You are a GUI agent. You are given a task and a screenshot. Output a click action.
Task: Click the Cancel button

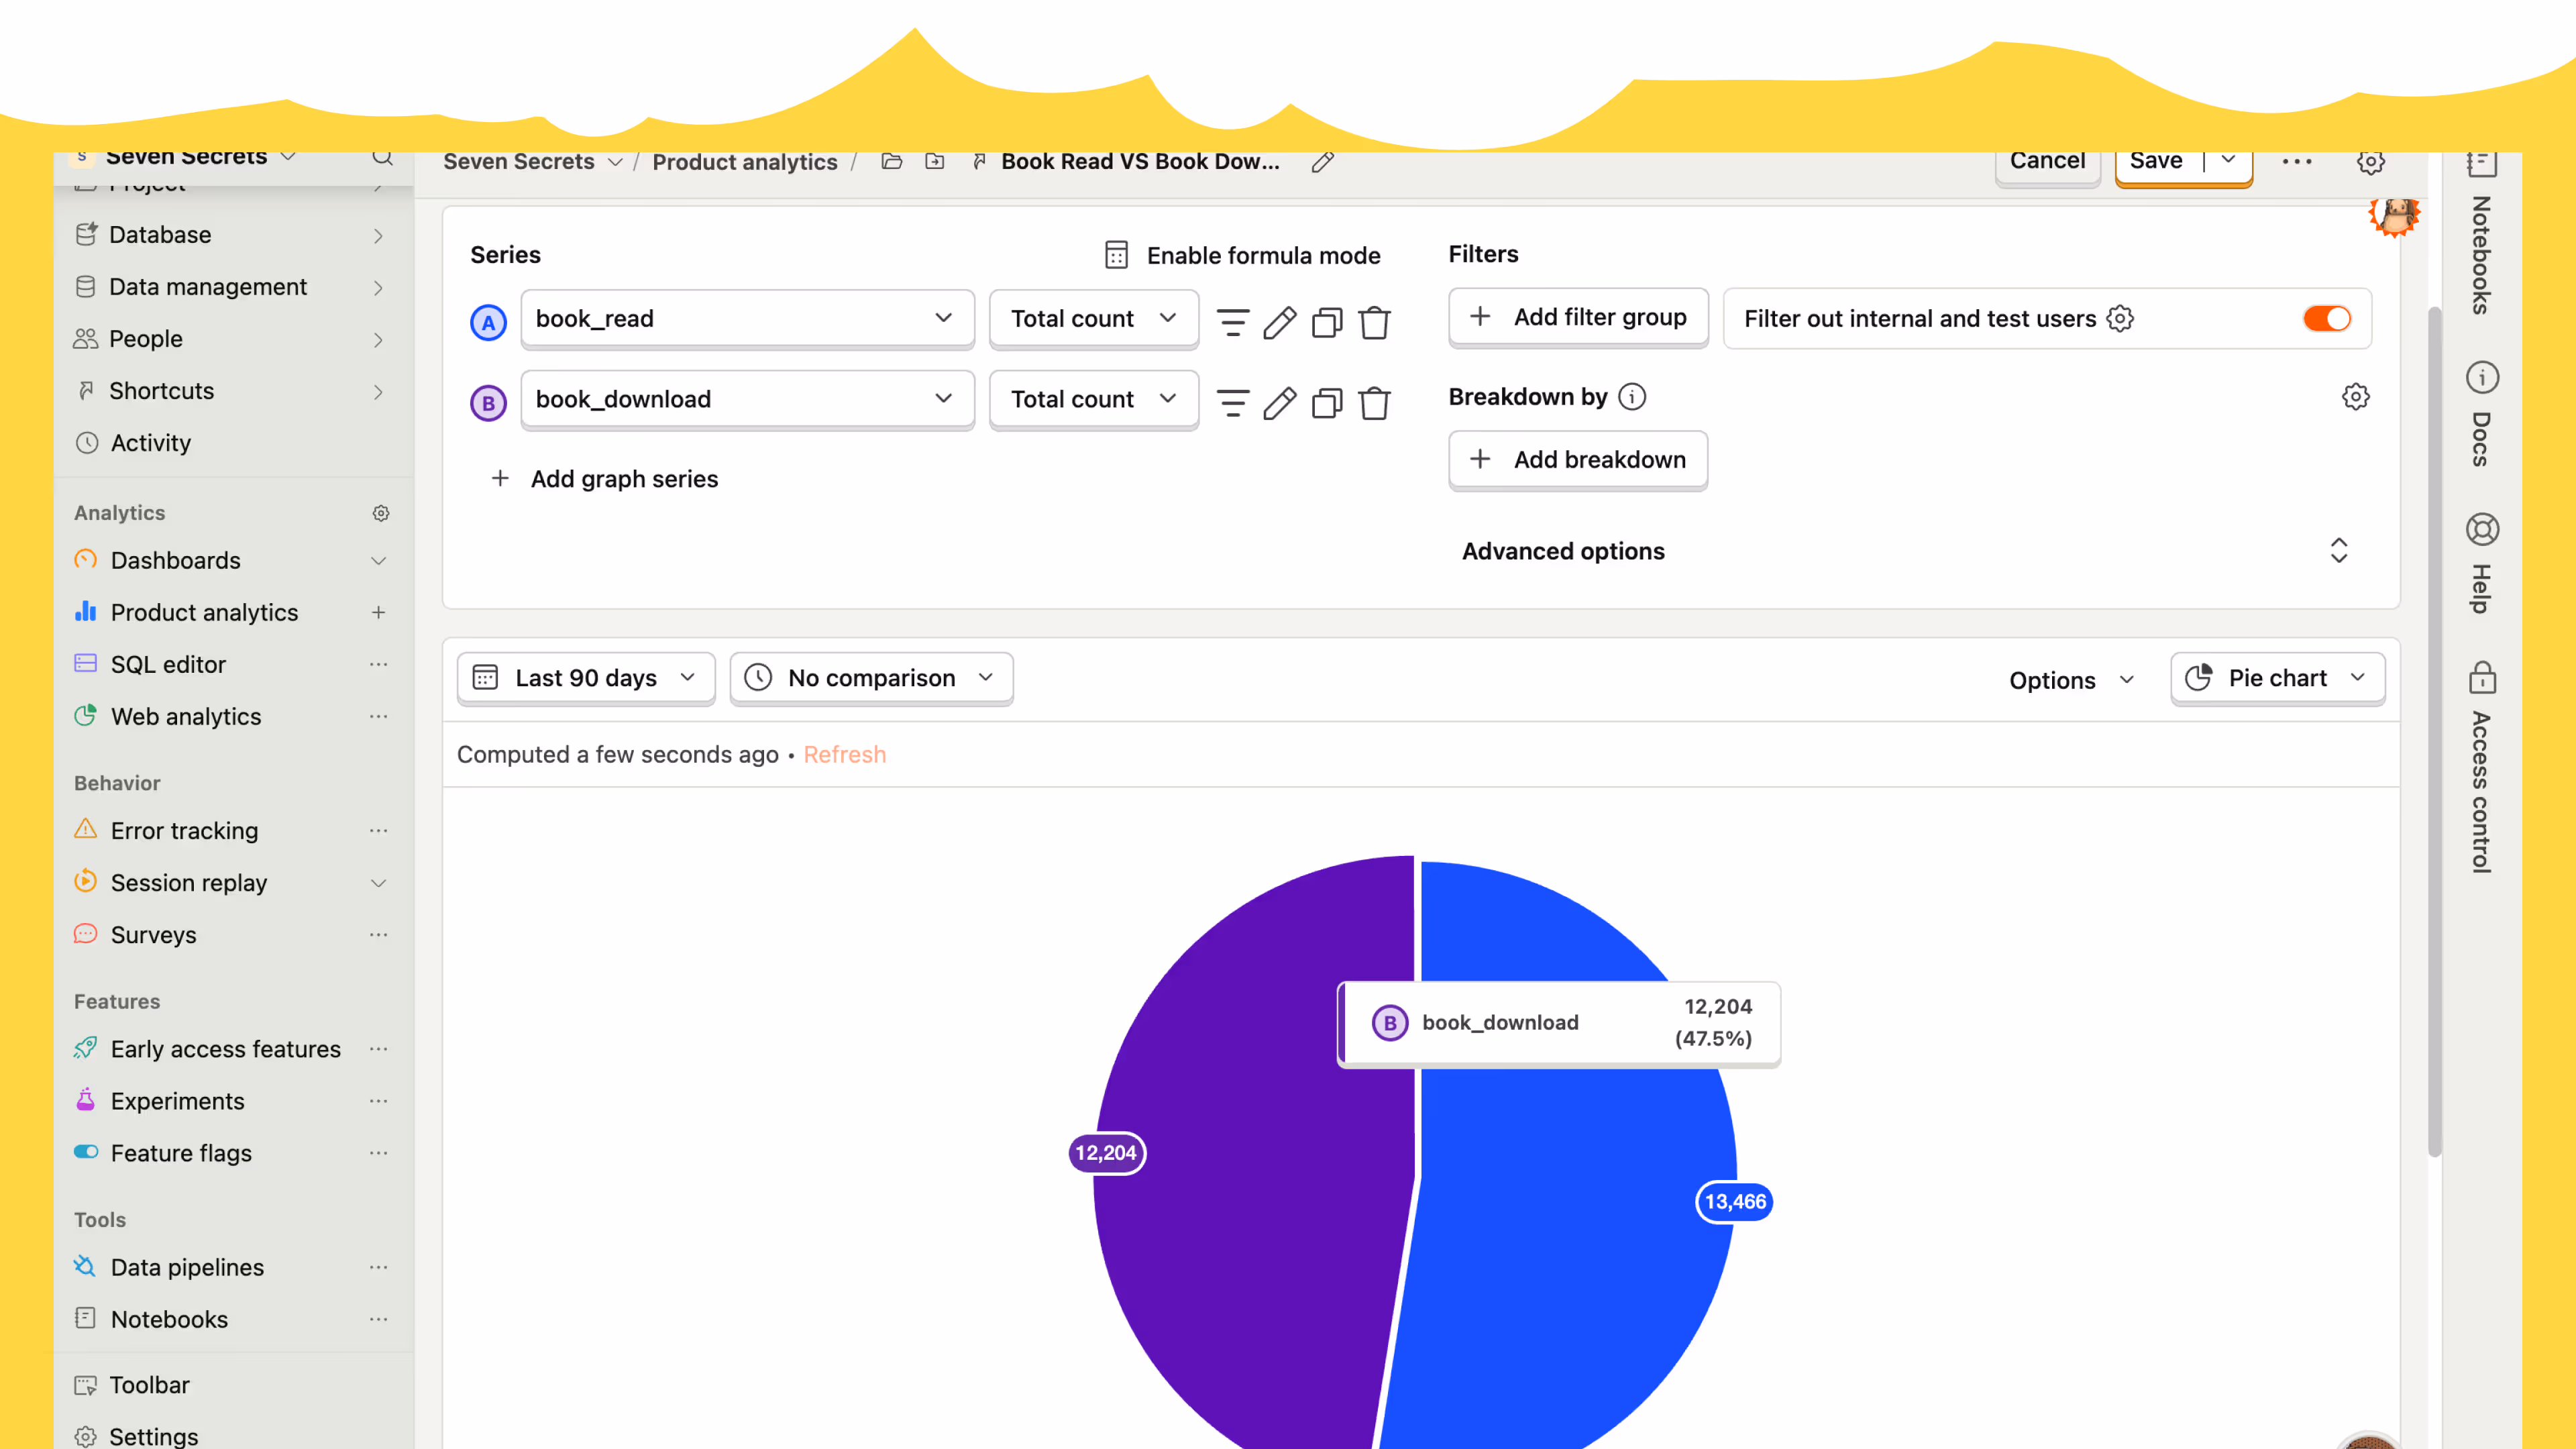pos(2047,165)
